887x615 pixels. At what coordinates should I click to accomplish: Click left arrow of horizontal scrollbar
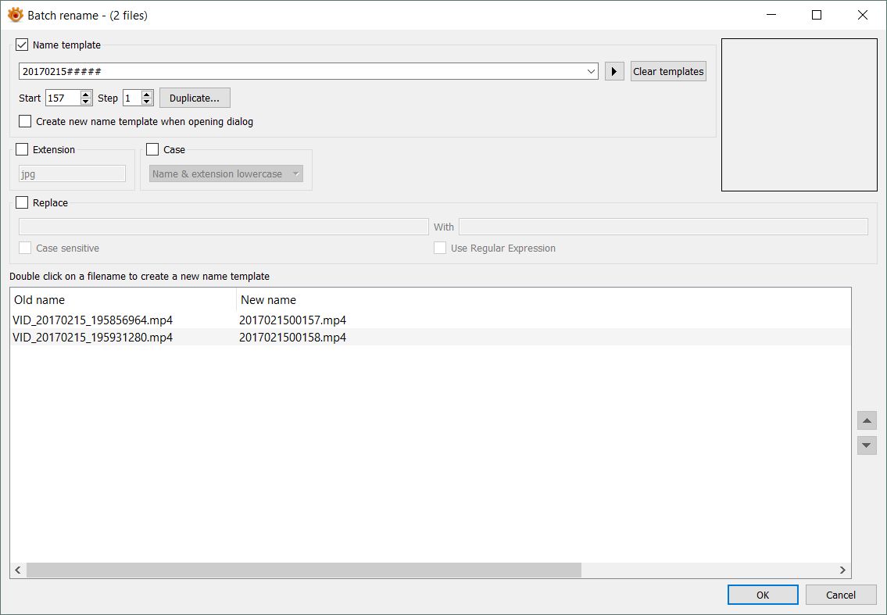pos(17,570)
